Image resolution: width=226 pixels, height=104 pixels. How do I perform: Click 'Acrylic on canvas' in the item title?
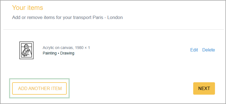58,48
